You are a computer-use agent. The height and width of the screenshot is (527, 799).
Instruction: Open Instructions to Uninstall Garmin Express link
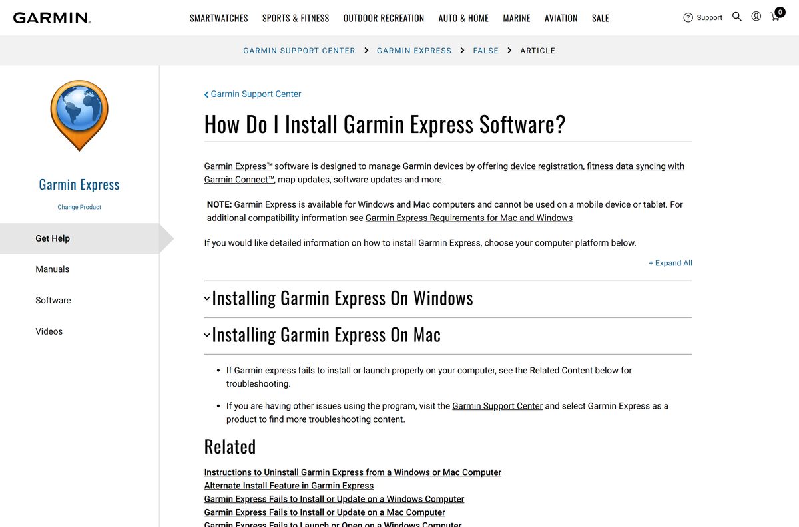[x=353, y=472]
